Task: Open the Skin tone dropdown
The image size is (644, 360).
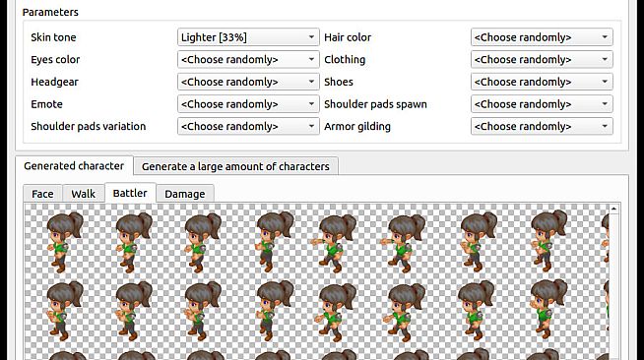Action: (x=248, y=37)
